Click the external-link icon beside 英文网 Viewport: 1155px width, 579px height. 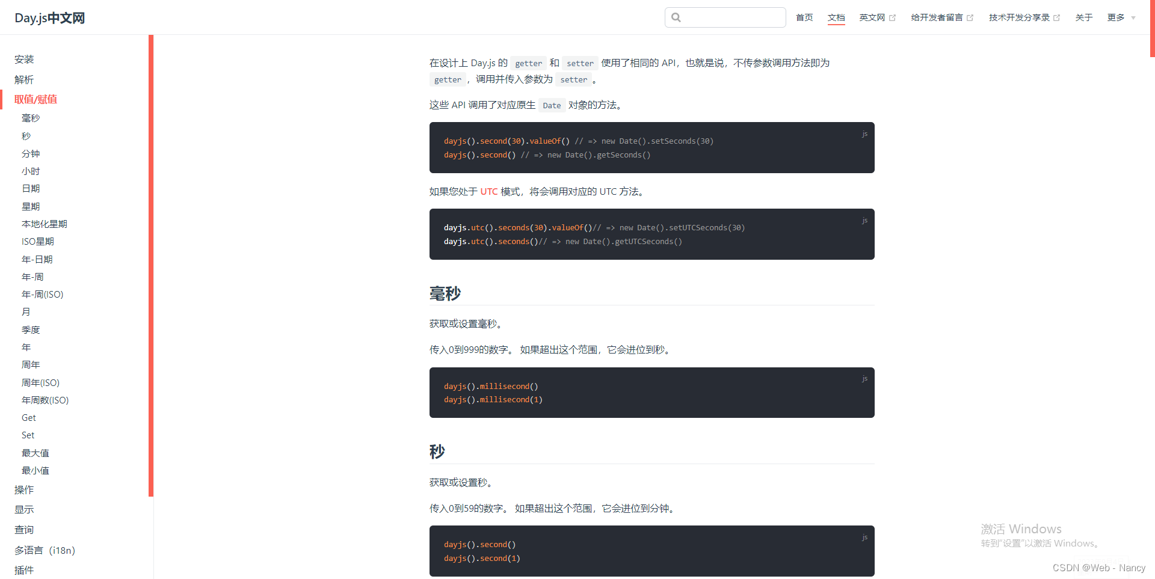894,17
